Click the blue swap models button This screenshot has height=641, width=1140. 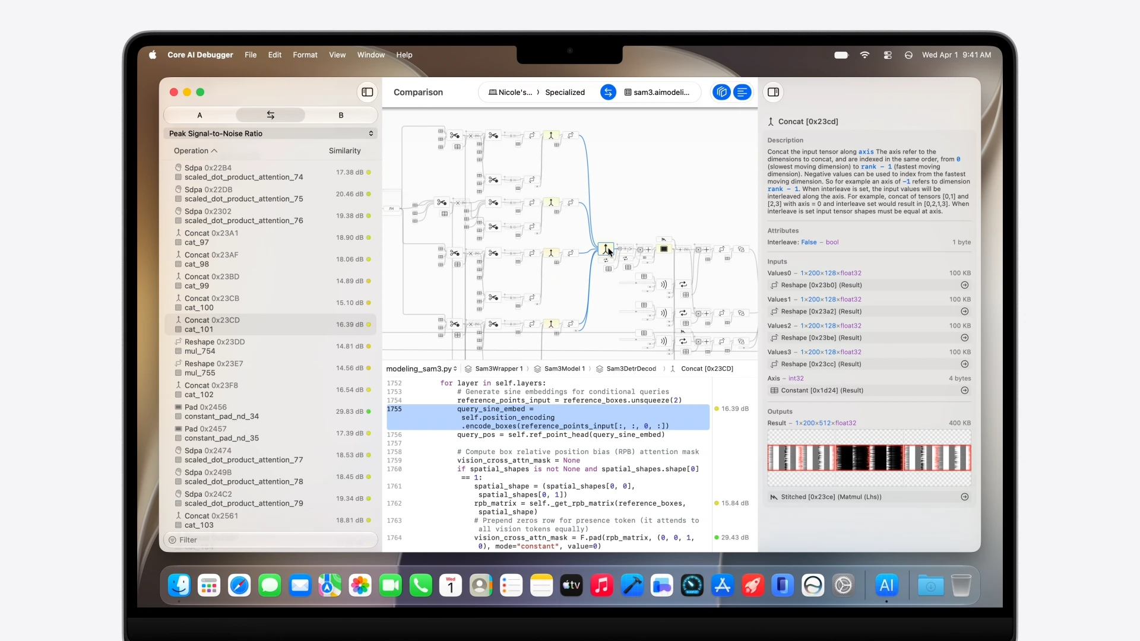pyautogui.click(x=608, y=92)
